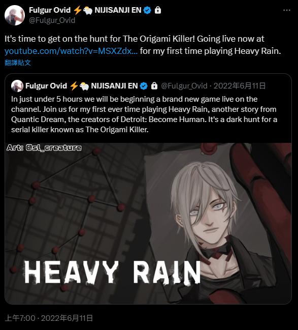Open the @Fulgur_Ovid handle under name
Viewport: 298px width, 330px height.
point(52,20)
